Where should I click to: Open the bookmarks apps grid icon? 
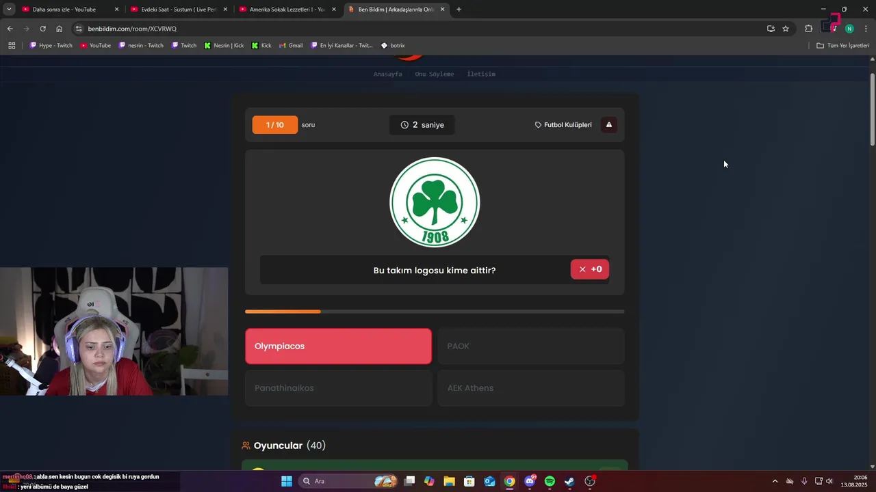(12, 46)
